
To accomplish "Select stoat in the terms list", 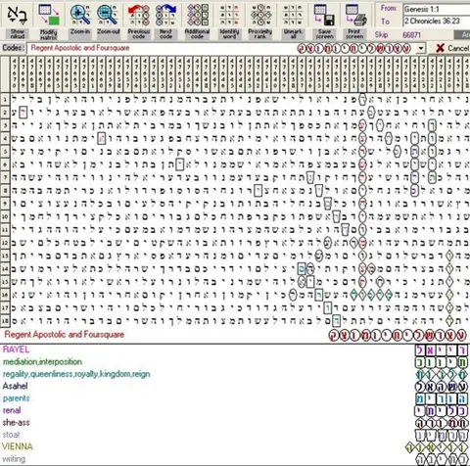I will 11,435.
